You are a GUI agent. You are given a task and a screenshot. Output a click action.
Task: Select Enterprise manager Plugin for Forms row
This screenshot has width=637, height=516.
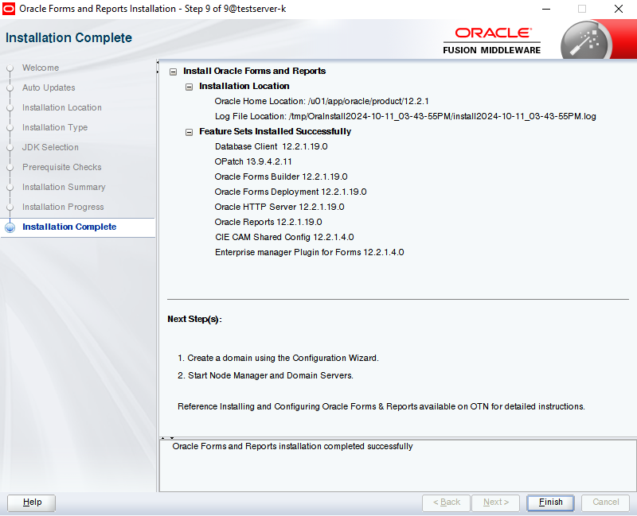[x=309, y=252]
